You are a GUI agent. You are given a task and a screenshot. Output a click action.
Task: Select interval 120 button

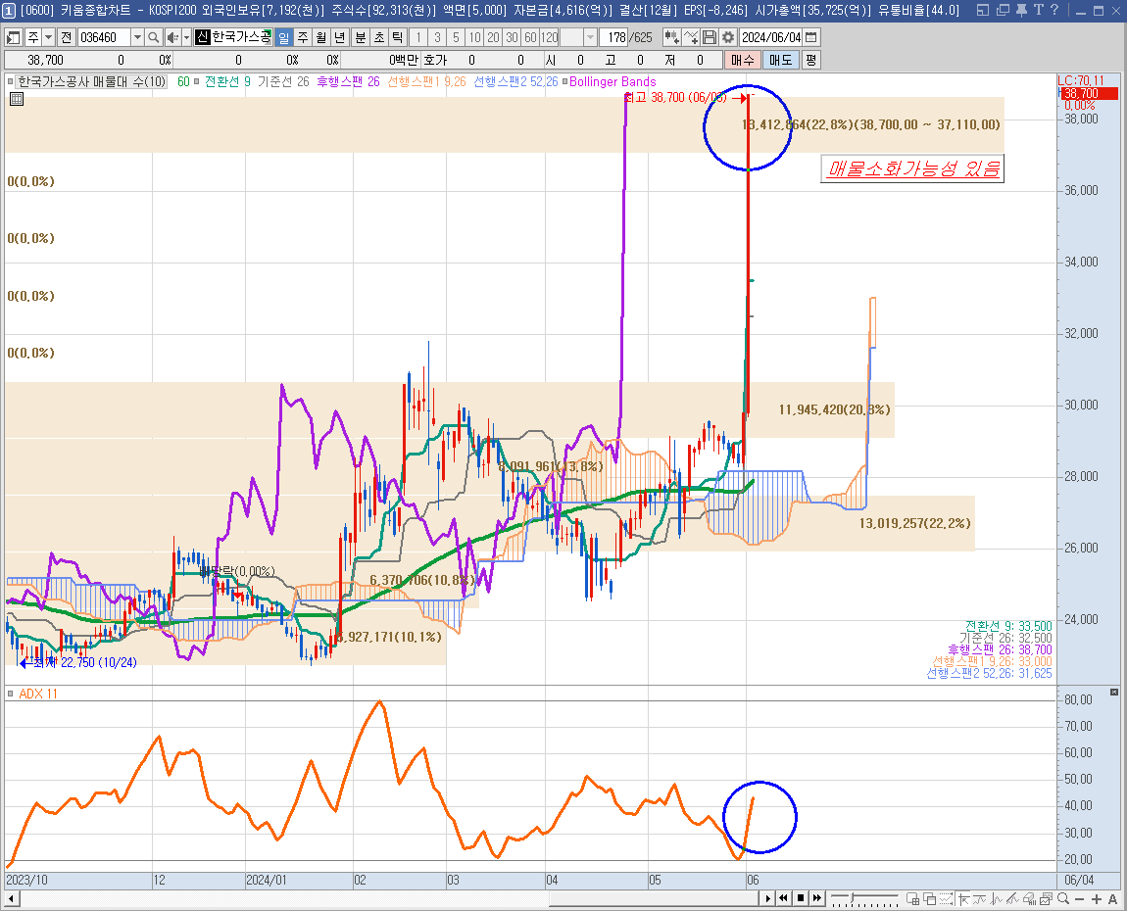(x=549, y=37)
